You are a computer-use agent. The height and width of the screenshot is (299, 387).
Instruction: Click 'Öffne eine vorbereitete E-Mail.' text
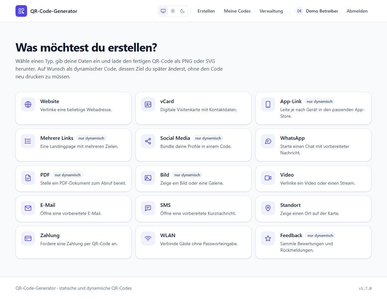click(x=71, y=213)
